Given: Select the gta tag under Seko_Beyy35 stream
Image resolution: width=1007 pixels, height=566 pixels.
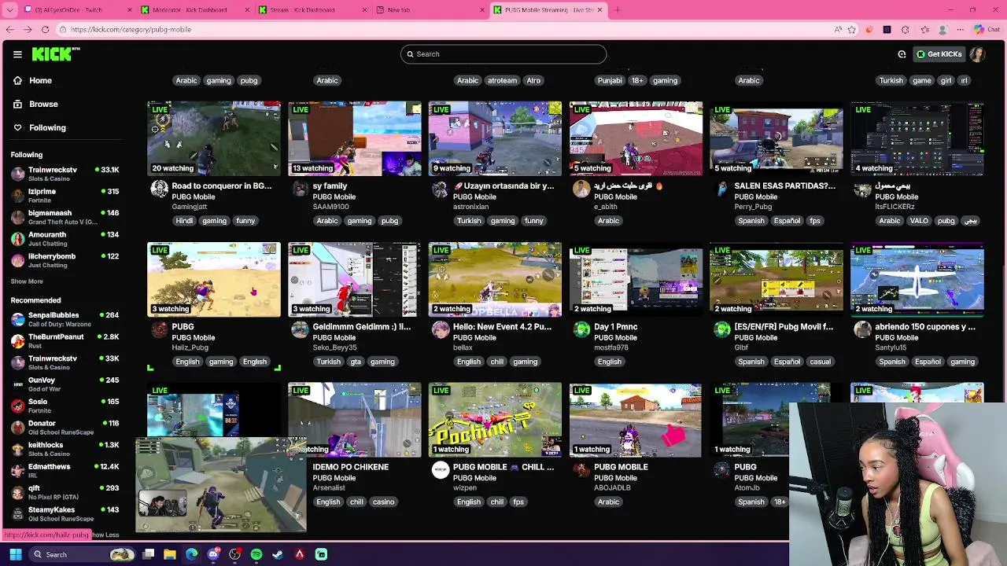Looking at the screenshot, I should [356, 362].
